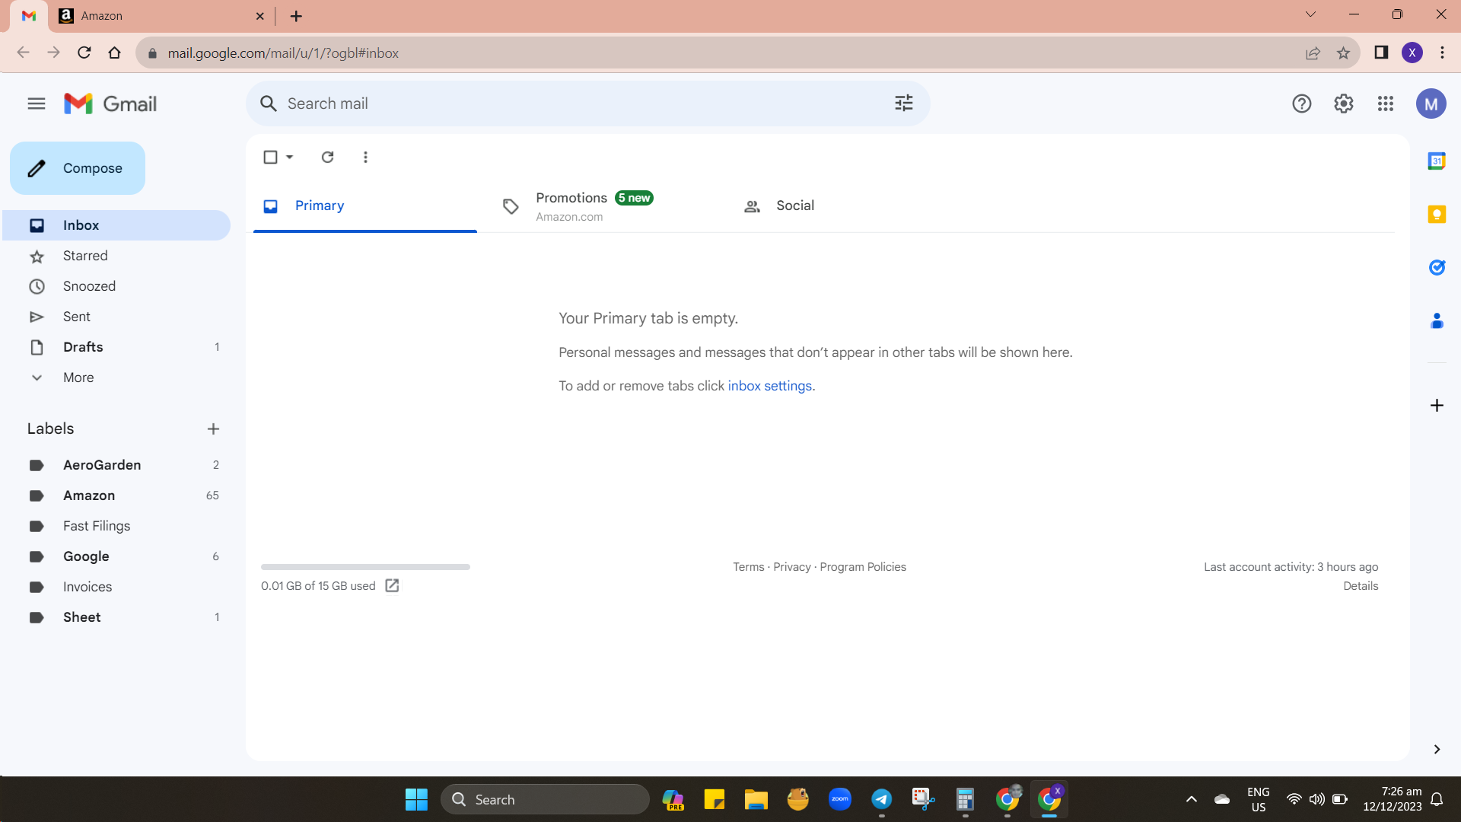
Task: Open Gmail Settings gear
Action: (x=1344, y=104)
